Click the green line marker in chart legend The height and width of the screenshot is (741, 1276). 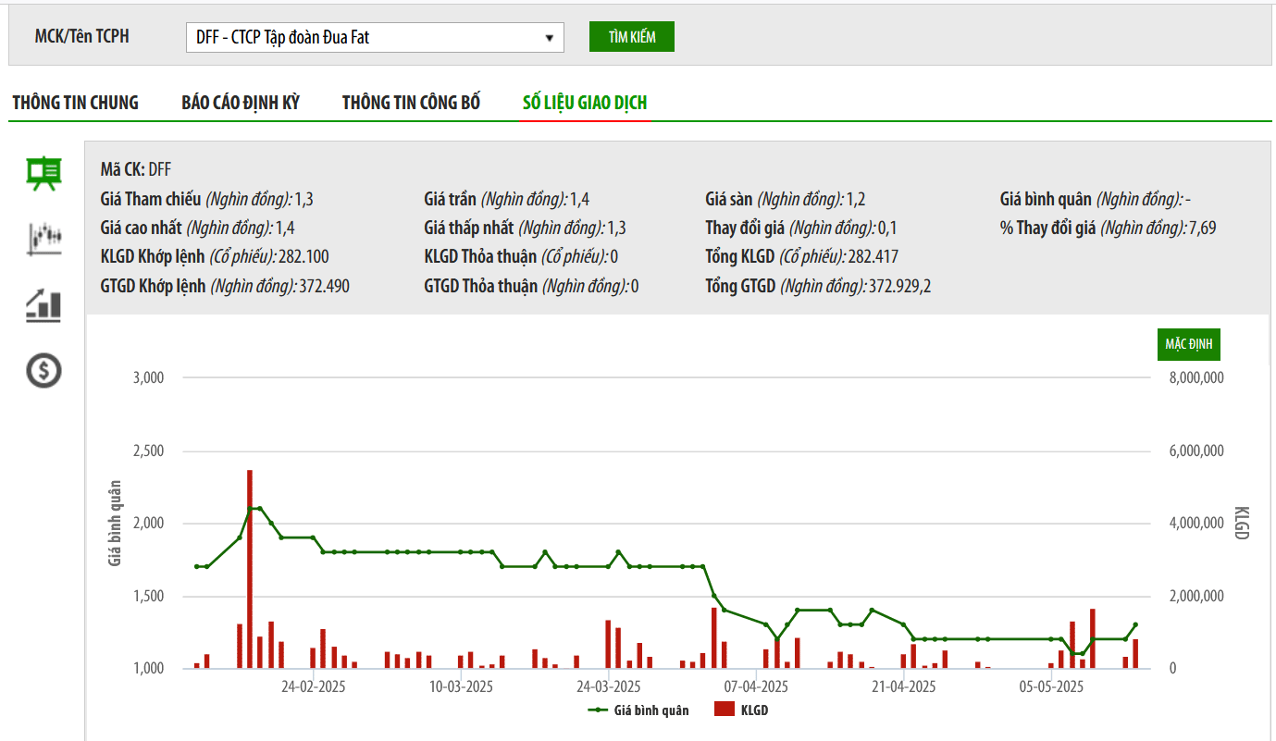pos(599,710)
